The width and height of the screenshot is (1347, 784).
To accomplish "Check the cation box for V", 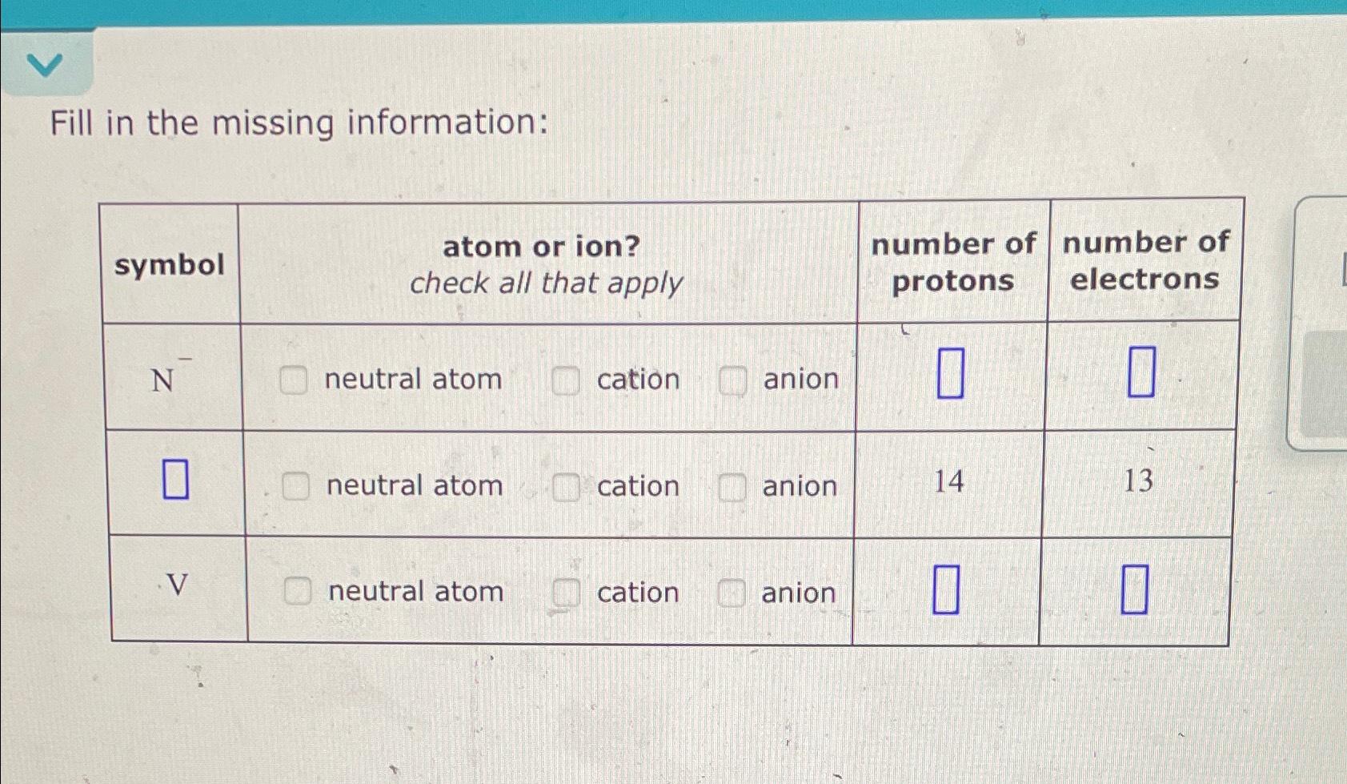I will pos(567,593).
